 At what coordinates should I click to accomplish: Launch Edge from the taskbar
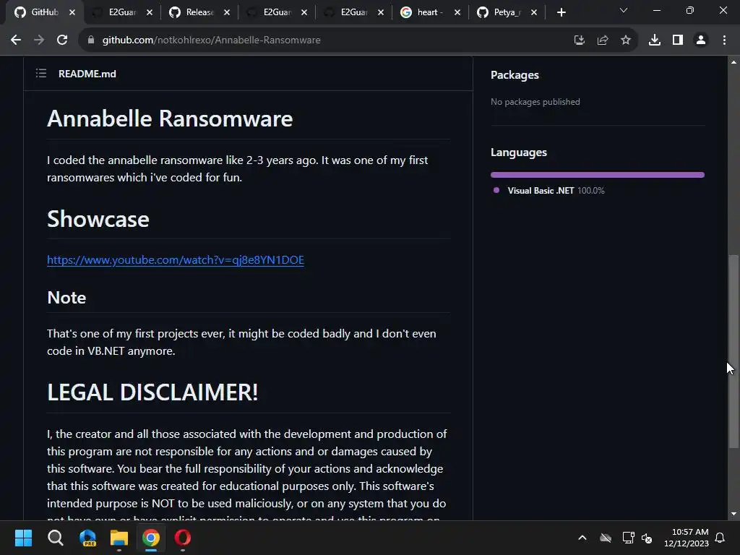click(x=87, y=538)
